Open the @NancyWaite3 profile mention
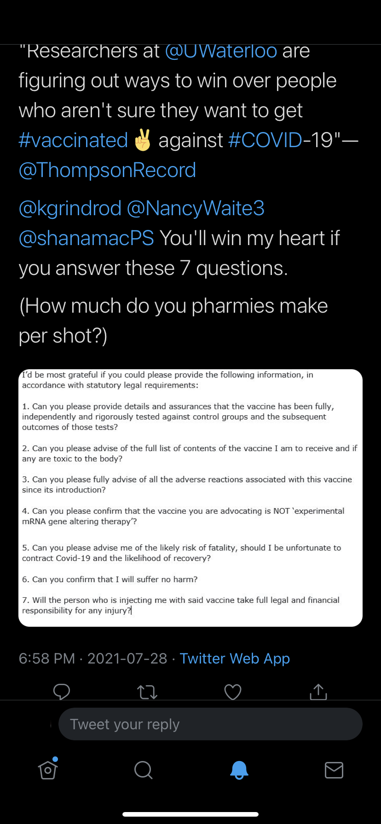 click(196, 208)
